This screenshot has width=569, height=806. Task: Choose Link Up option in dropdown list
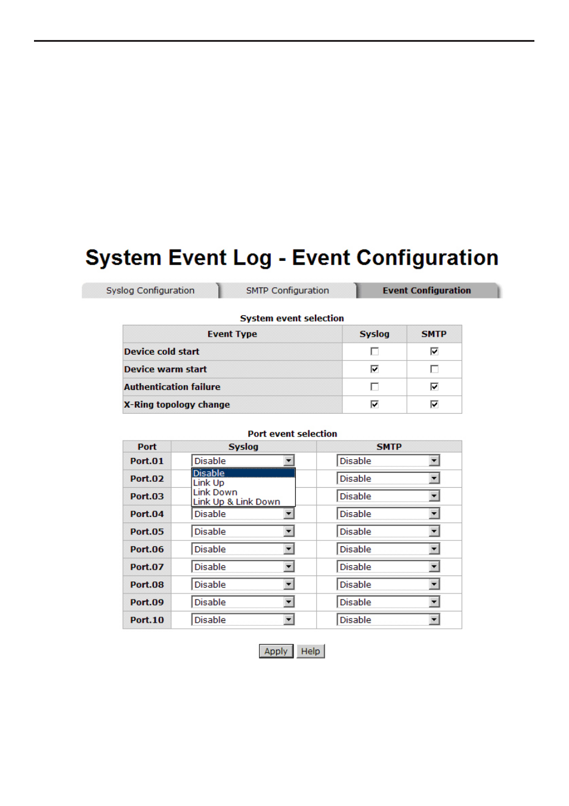coord(243,482)
